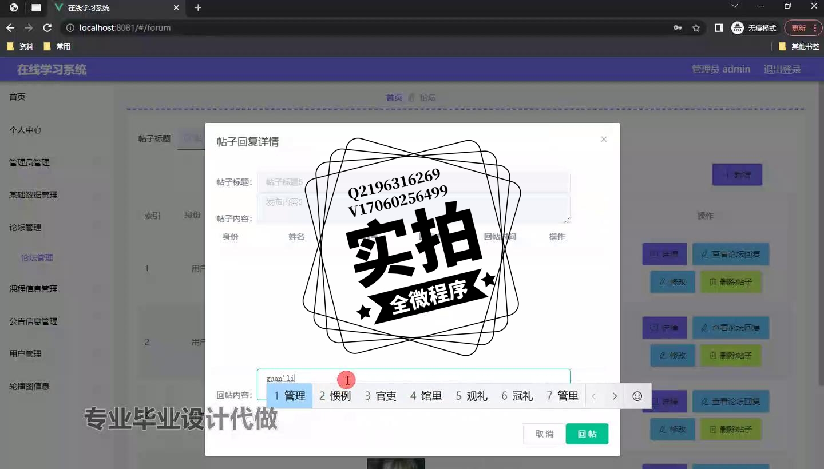Click the 帖子标题 field in the dialog
The width and height of the screenshot is (824, 469).
pos(414,182)
